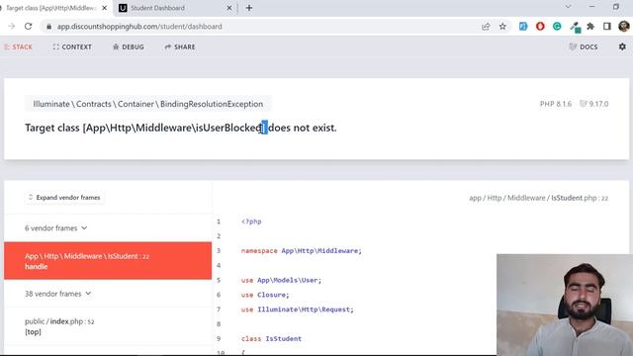Close the Target class error tab
This screenshot has width=633, height=356.
click(x=104, y=8)
